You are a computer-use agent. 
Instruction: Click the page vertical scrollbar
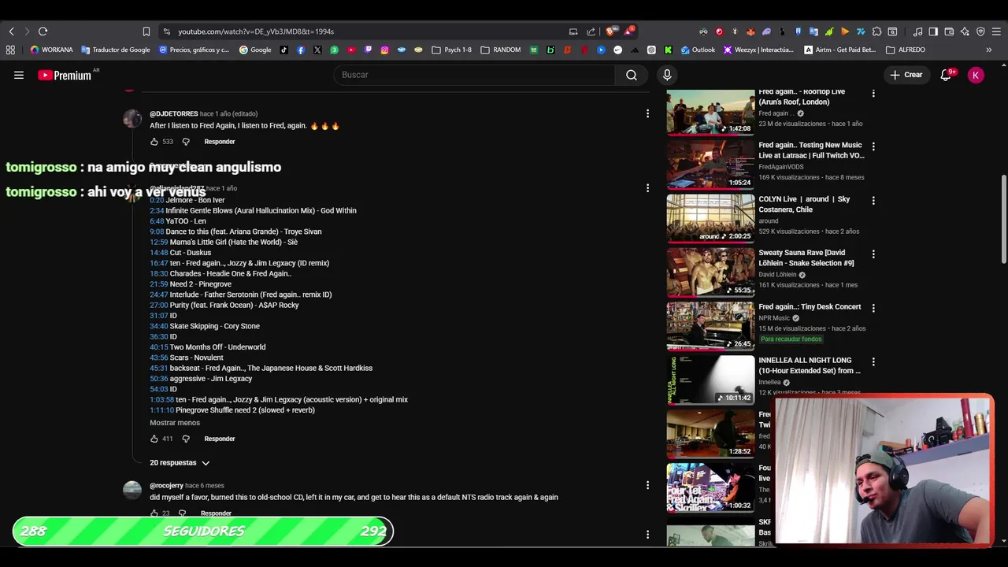(1003, 220)
